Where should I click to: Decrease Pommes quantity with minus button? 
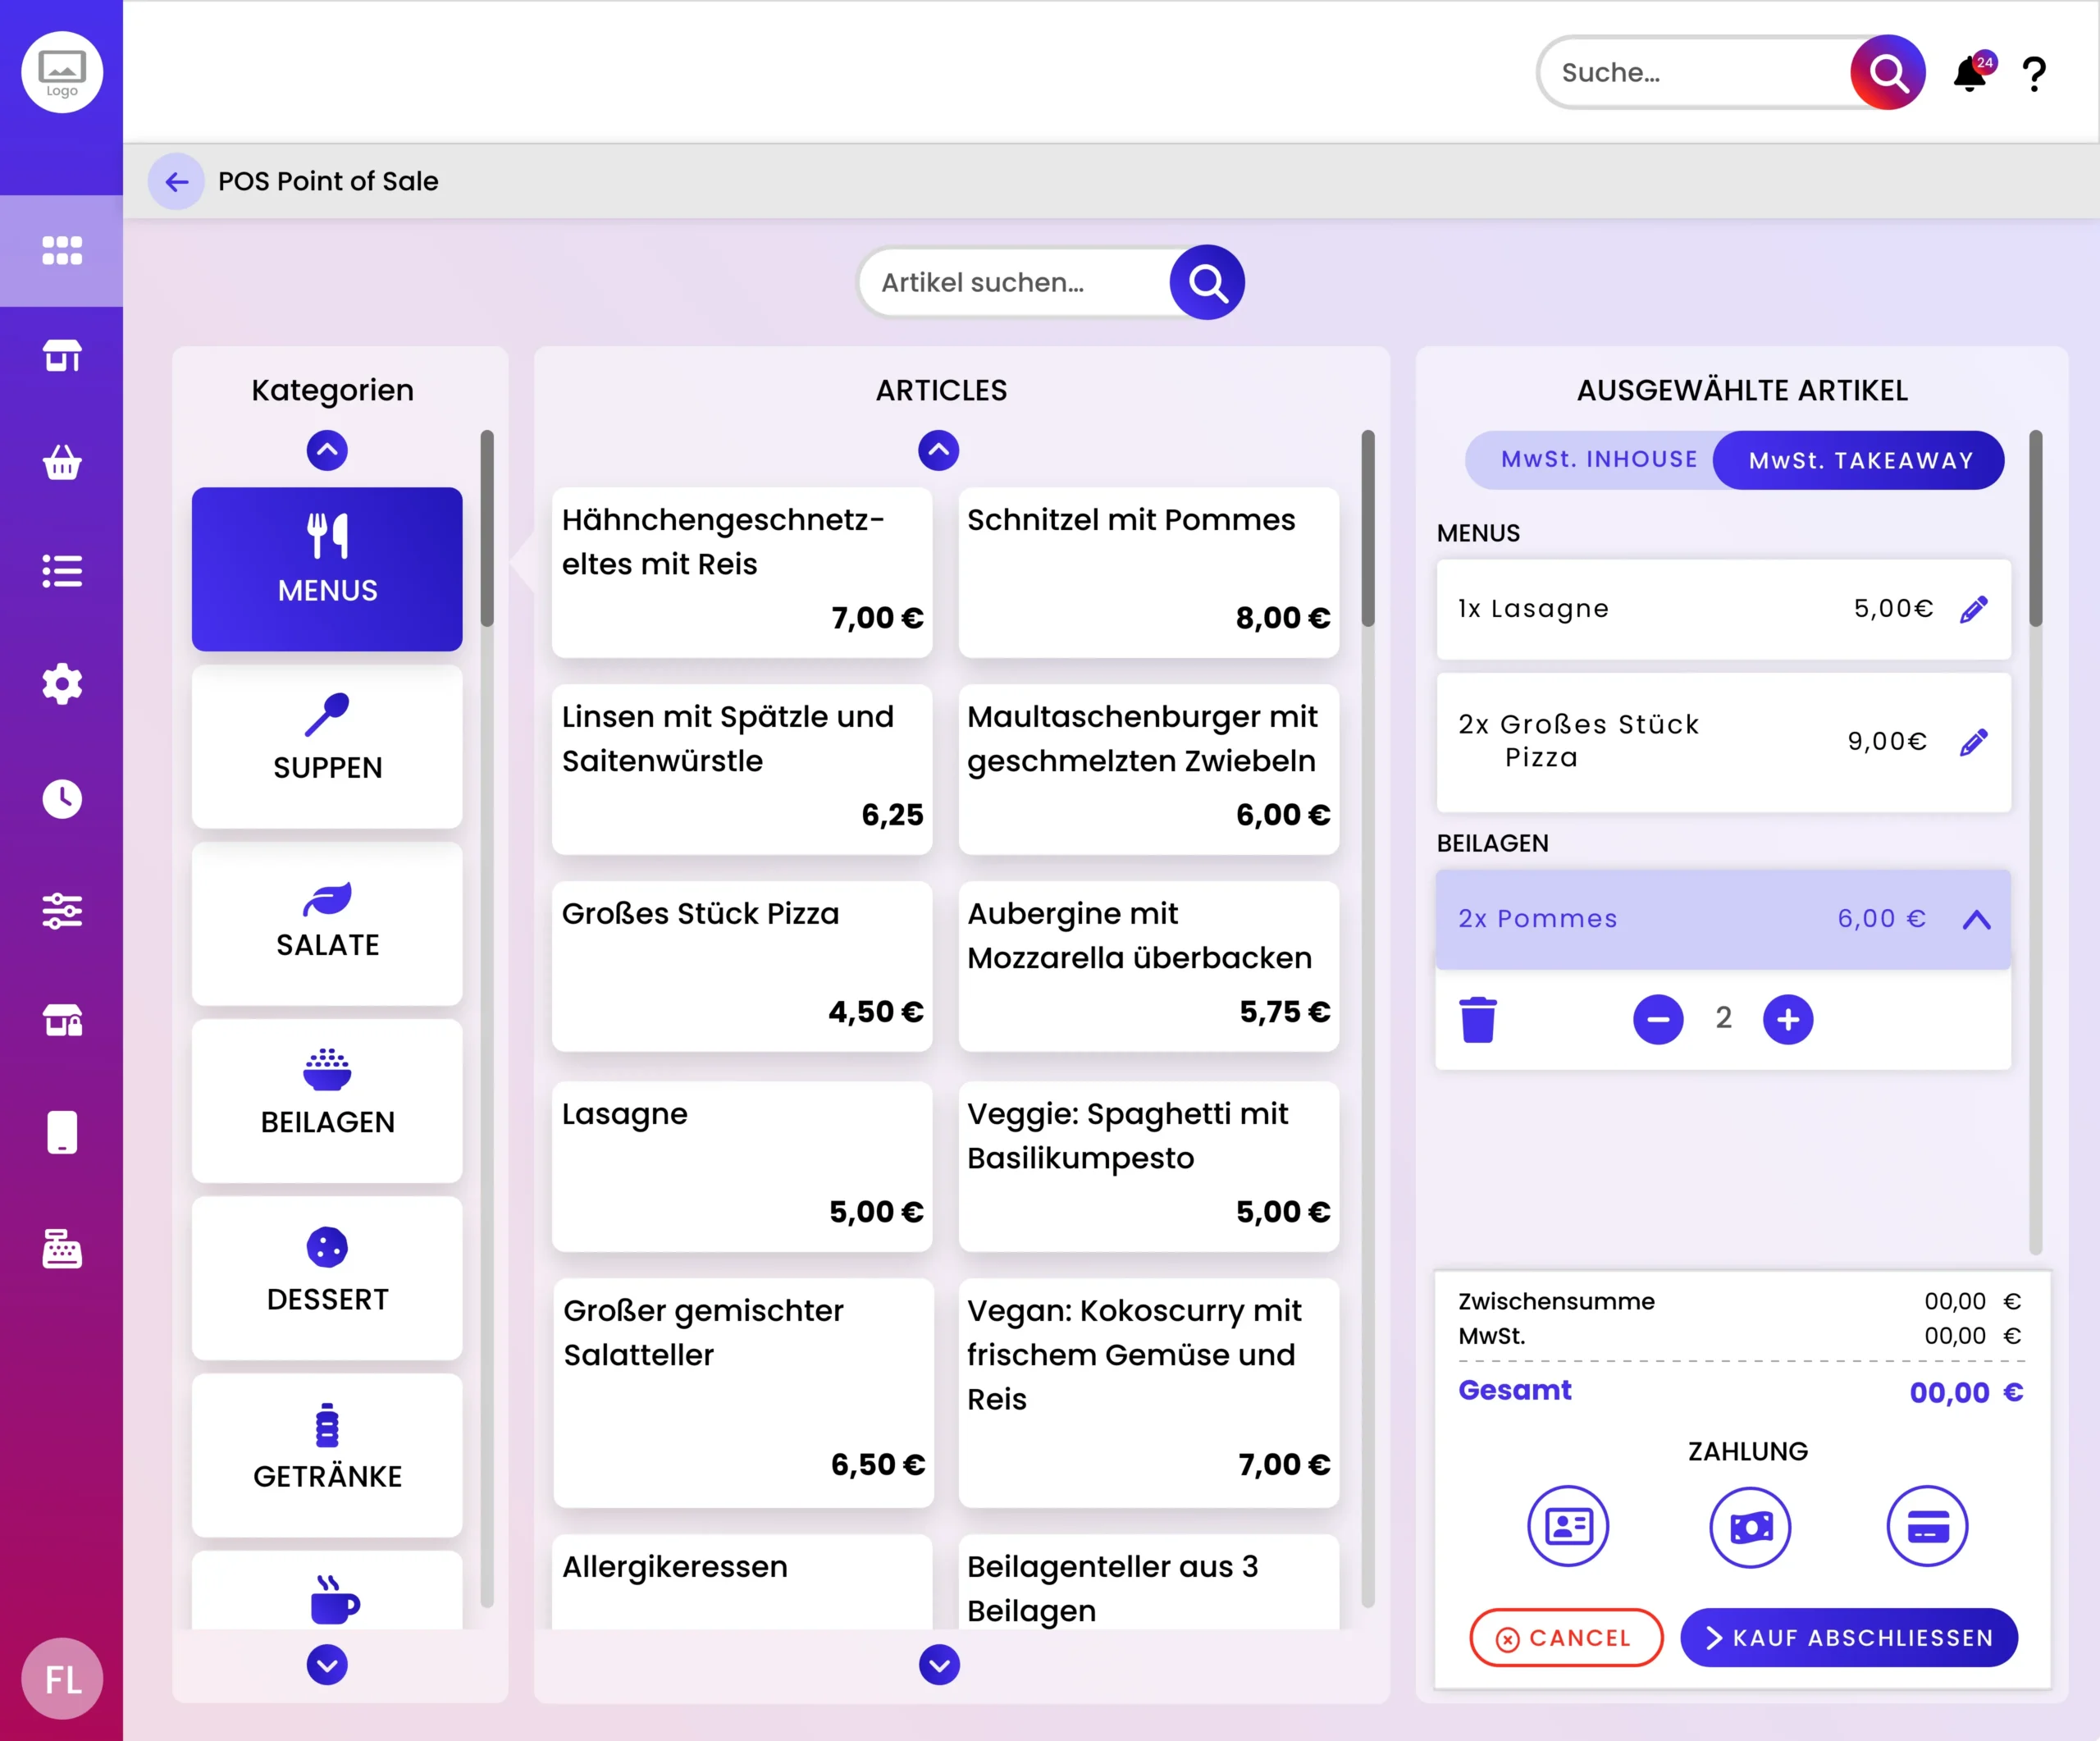click(1658, 1019)
